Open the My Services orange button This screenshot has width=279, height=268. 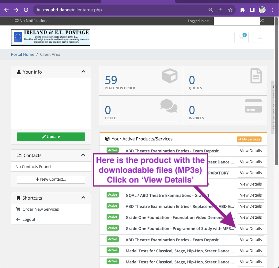click(249, 139)
